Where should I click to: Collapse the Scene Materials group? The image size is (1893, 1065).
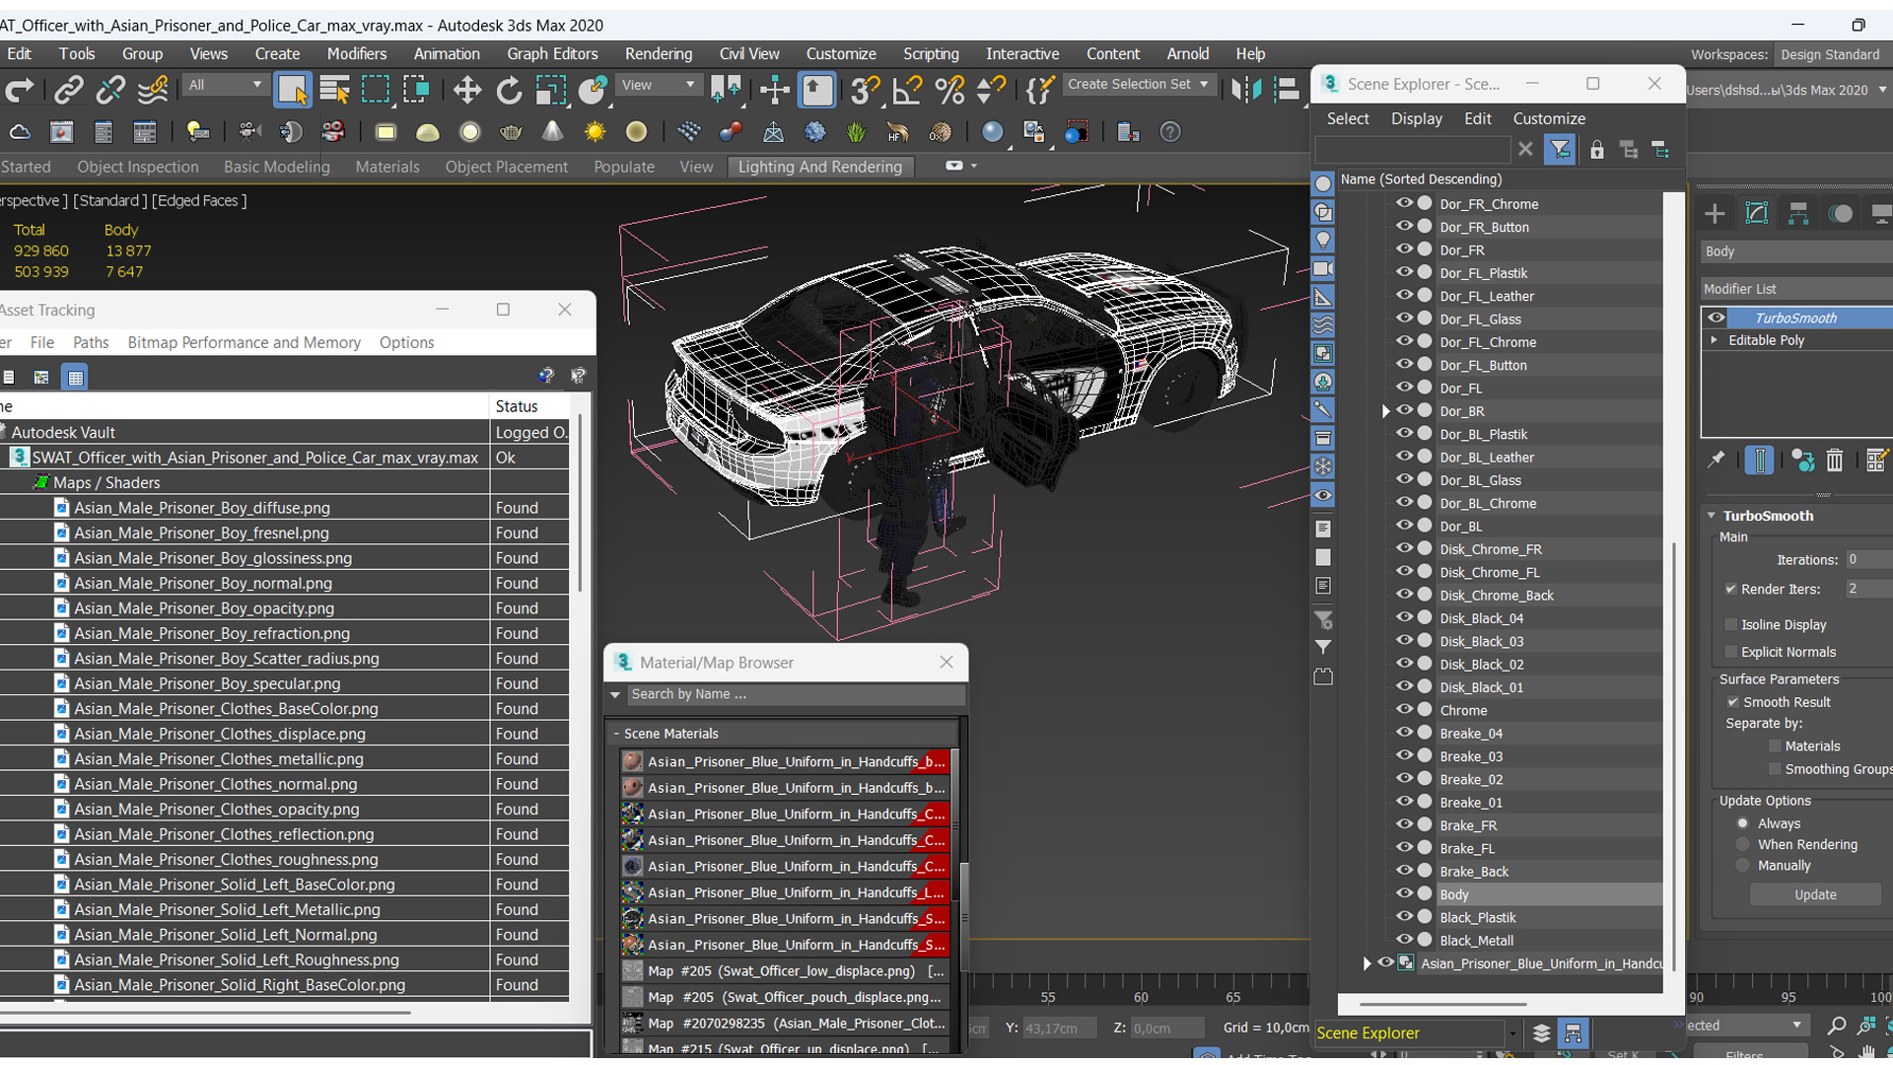[x=616, y=734]
